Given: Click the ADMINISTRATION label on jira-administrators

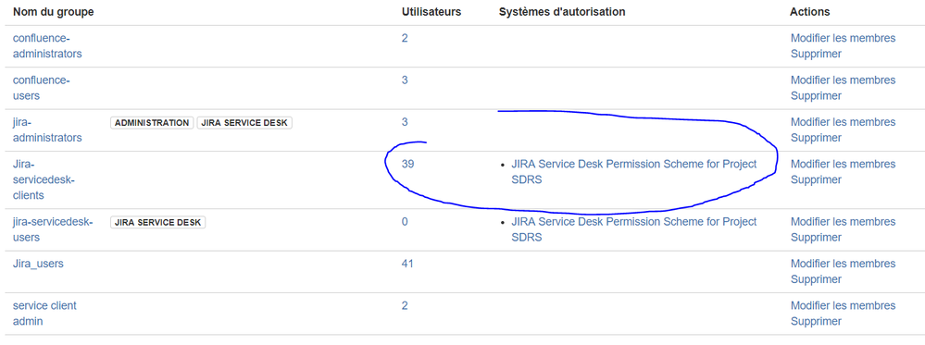Looking at the screenshot, I should (152, 123).
